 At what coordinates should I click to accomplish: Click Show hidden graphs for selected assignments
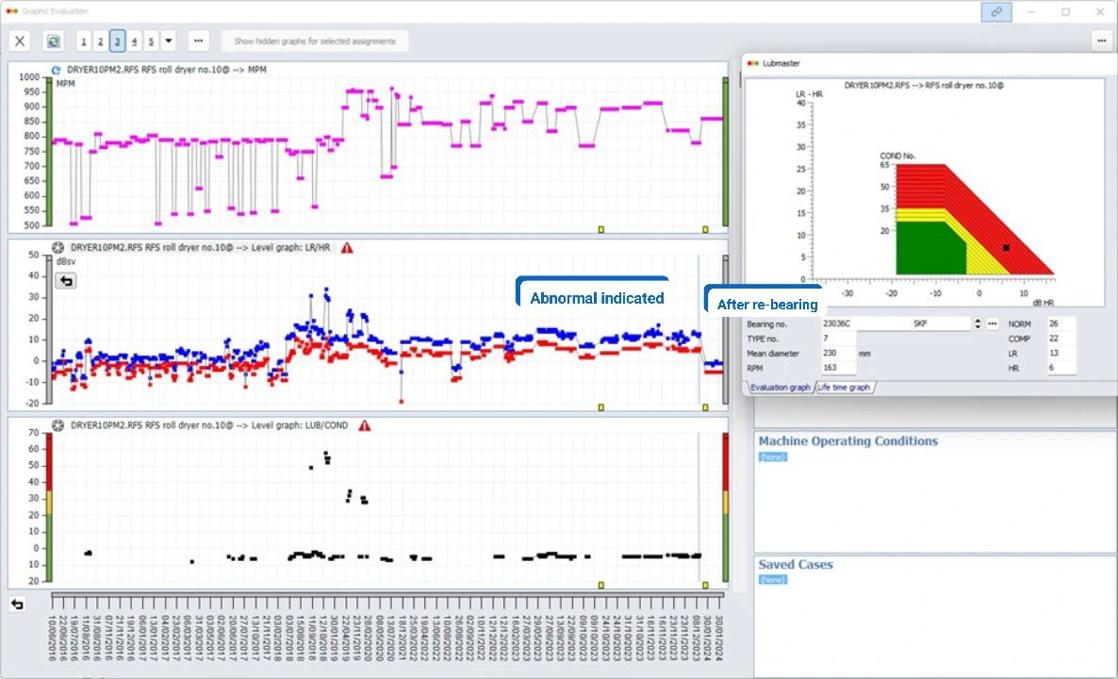coord(315,41)
